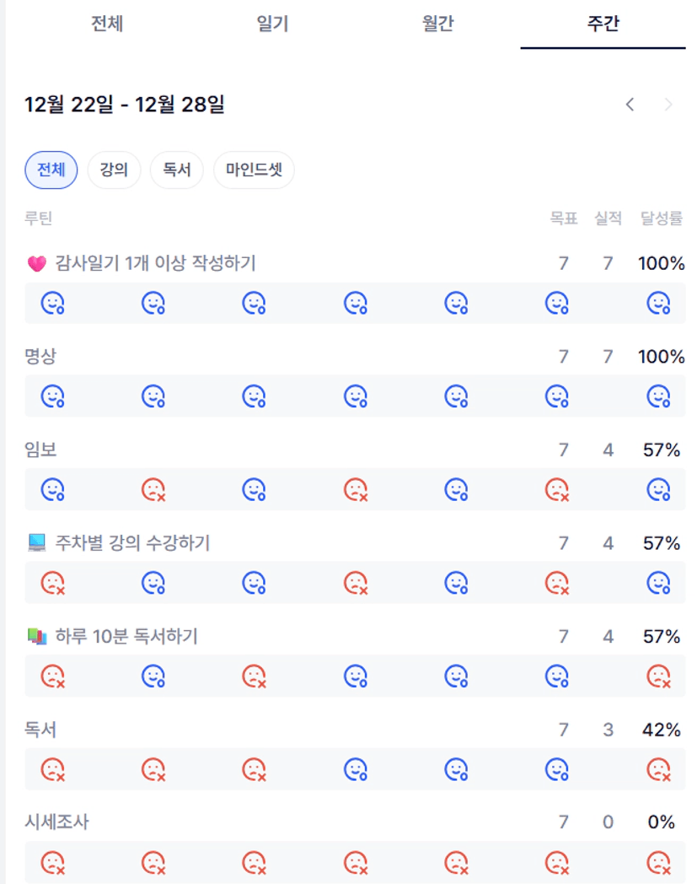This screenshot has width=697, height=884.
Task: Select the 독서 filter chip
Action: pyautogui.click(x=177, y=170)
